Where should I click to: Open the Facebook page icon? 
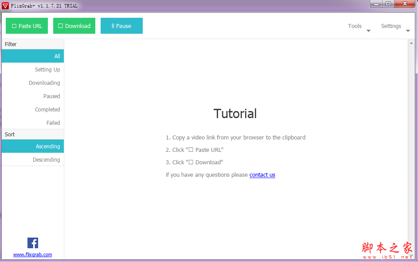point(32,243)
